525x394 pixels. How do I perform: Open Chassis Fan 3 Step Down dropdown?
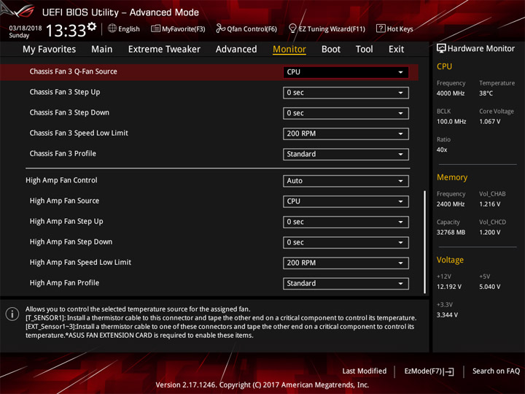click(346, 113)
